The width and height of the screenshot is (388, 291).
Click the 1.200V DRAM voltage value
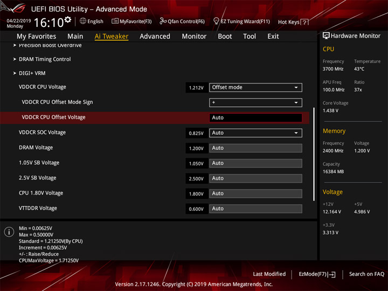point(196,149)
